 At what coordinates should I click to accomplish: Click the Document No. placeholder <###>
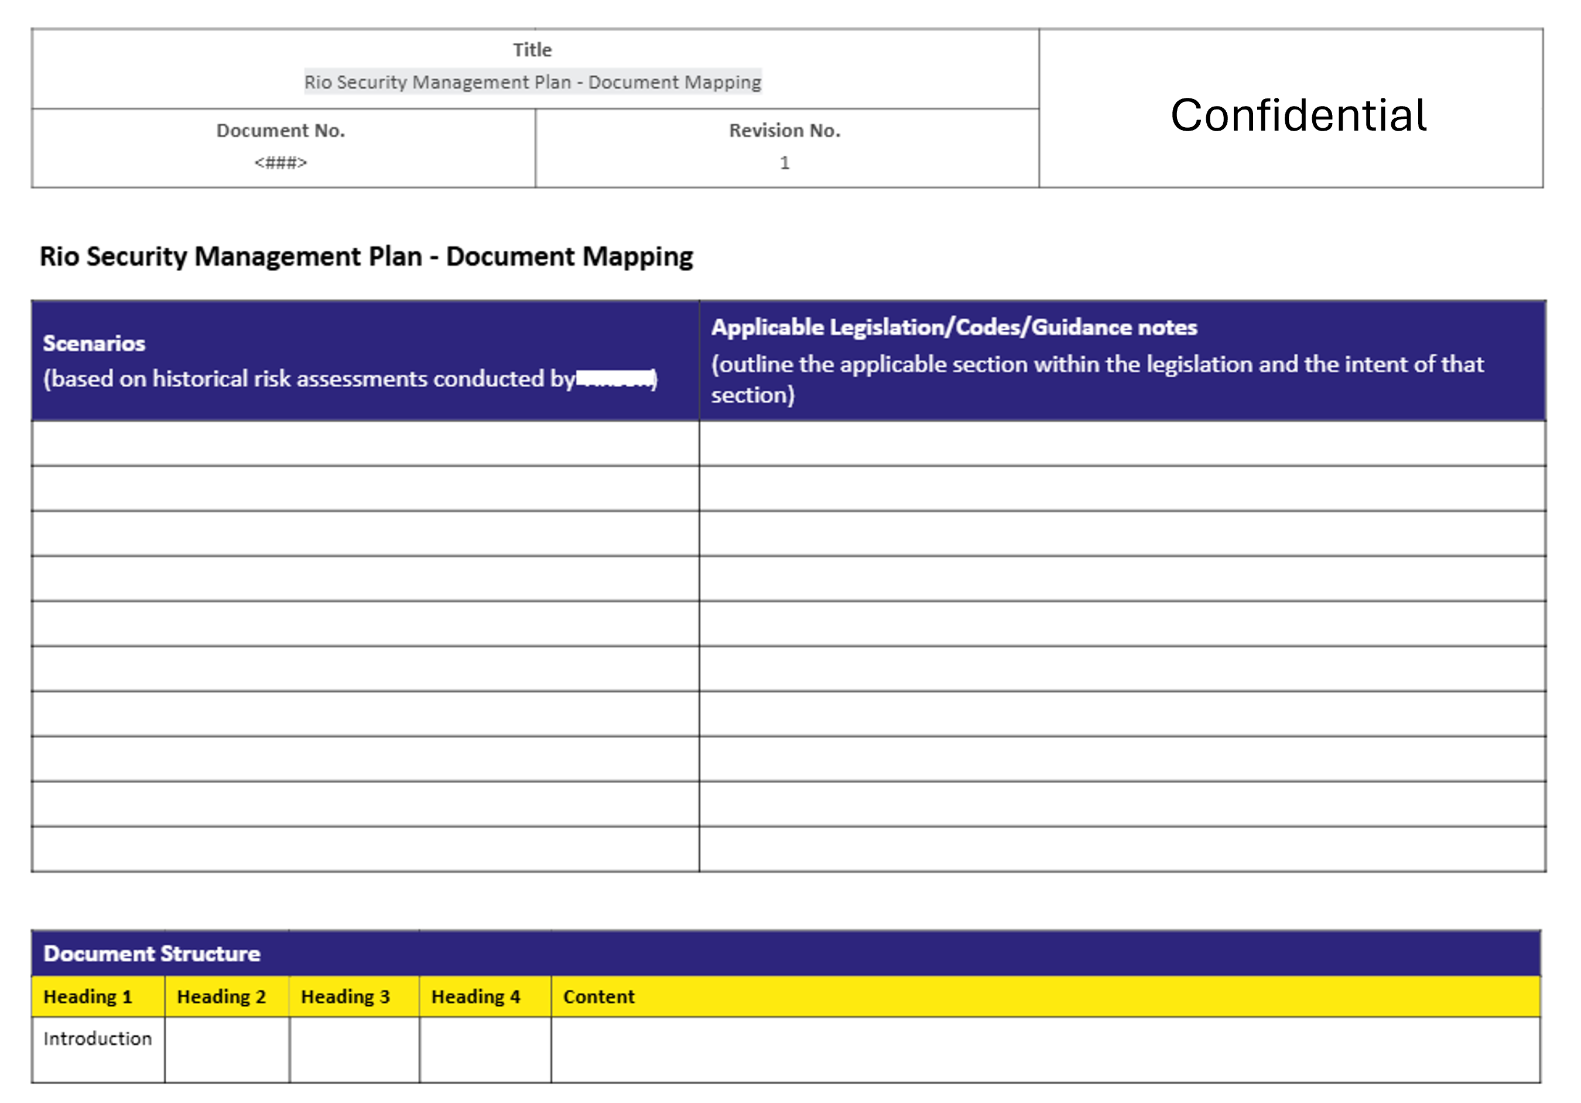(x=280, y=163)
